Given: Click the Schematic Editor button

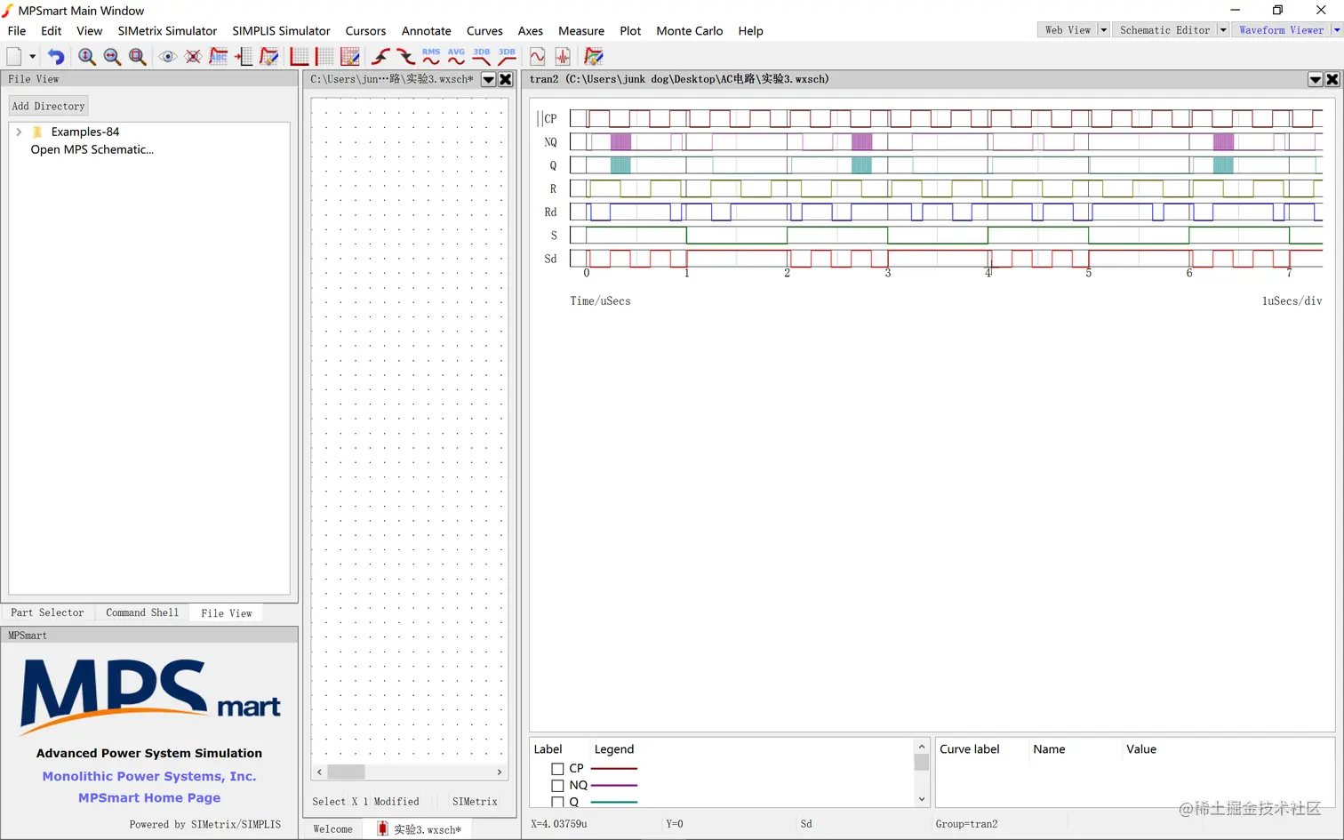Looking at the screenshot, I should [1164, 30].
